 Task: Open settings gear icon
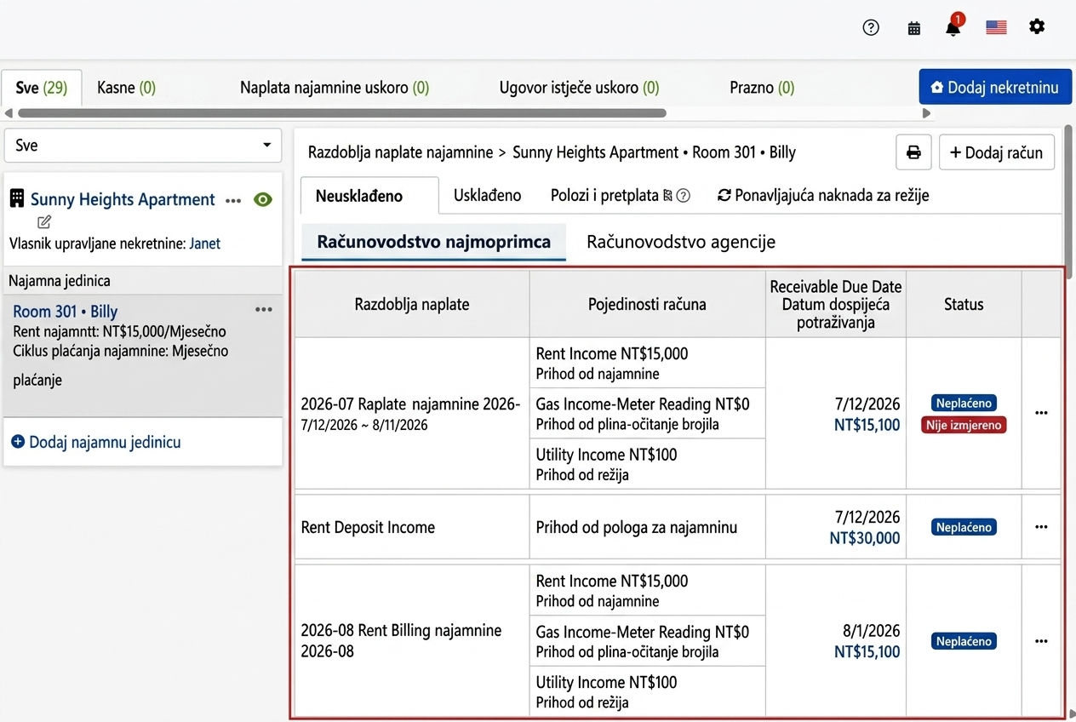pyautogui.click(x=1036, y=26)
